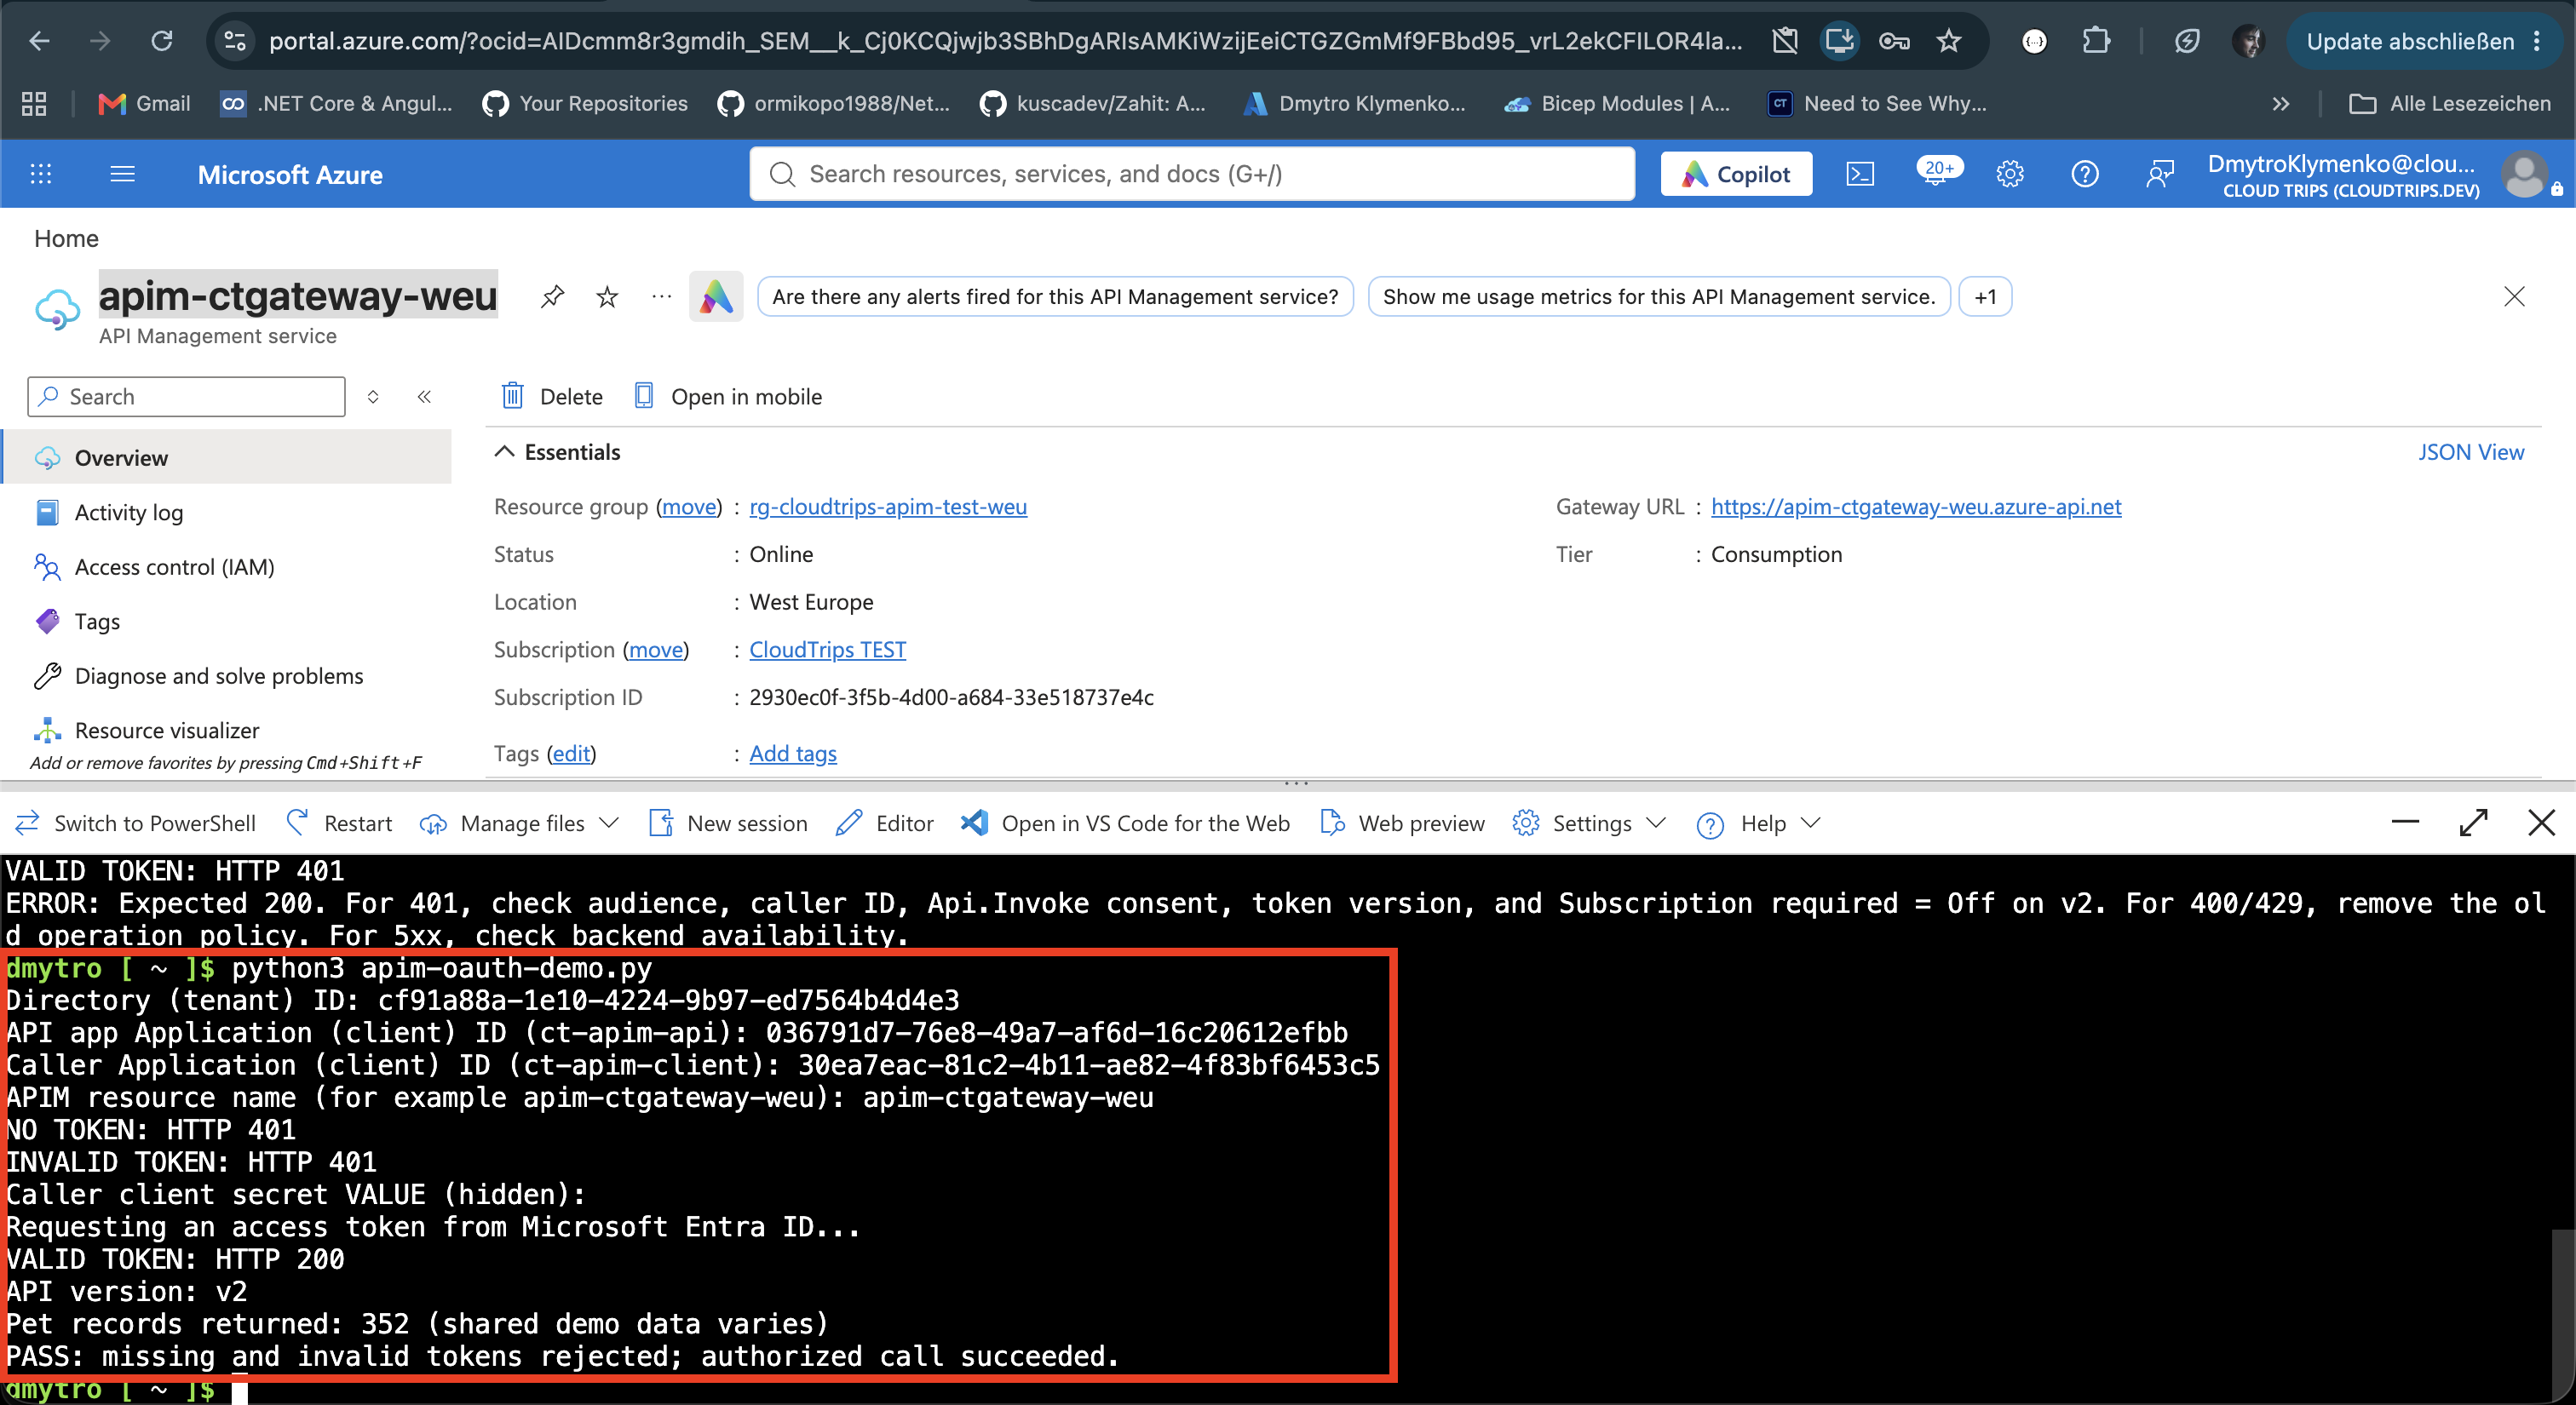Open the Cloud Shell Settings dropdown
This screenshot has width=2576, height=1405.
[1590, 823]
